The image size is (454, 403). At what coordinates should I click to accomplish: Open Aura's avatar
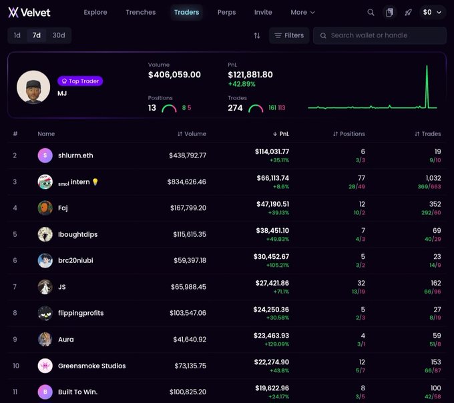[45, 340]
